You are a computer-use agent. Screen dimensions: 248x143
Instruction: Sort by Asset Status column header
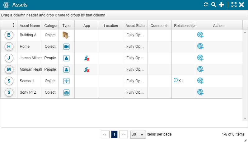click(136, 26)
